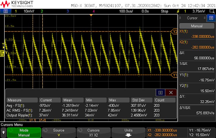Viewport: 216px width, 138px height.
Task: Toggle channel 4 on
Action: coord(93,11)
